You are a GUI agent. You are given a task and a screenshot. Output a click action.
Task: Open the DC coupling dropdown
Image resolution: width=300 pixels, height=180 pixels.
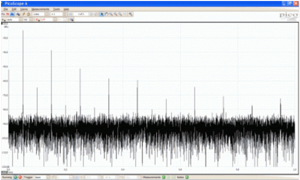tap(28, 20)
